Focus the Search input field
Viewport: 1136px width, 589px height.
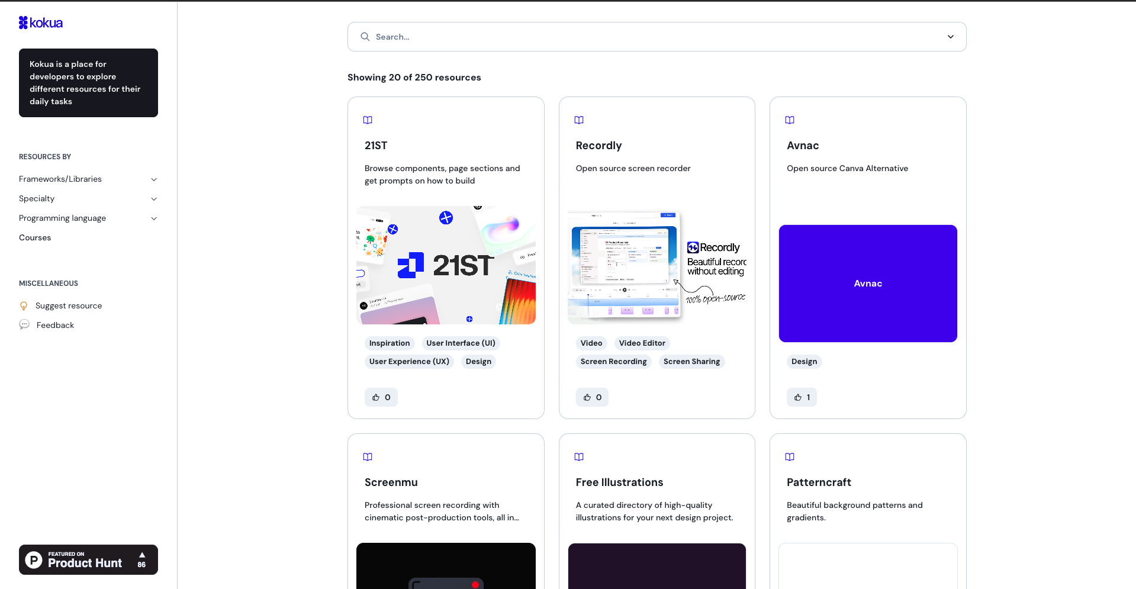657,37
